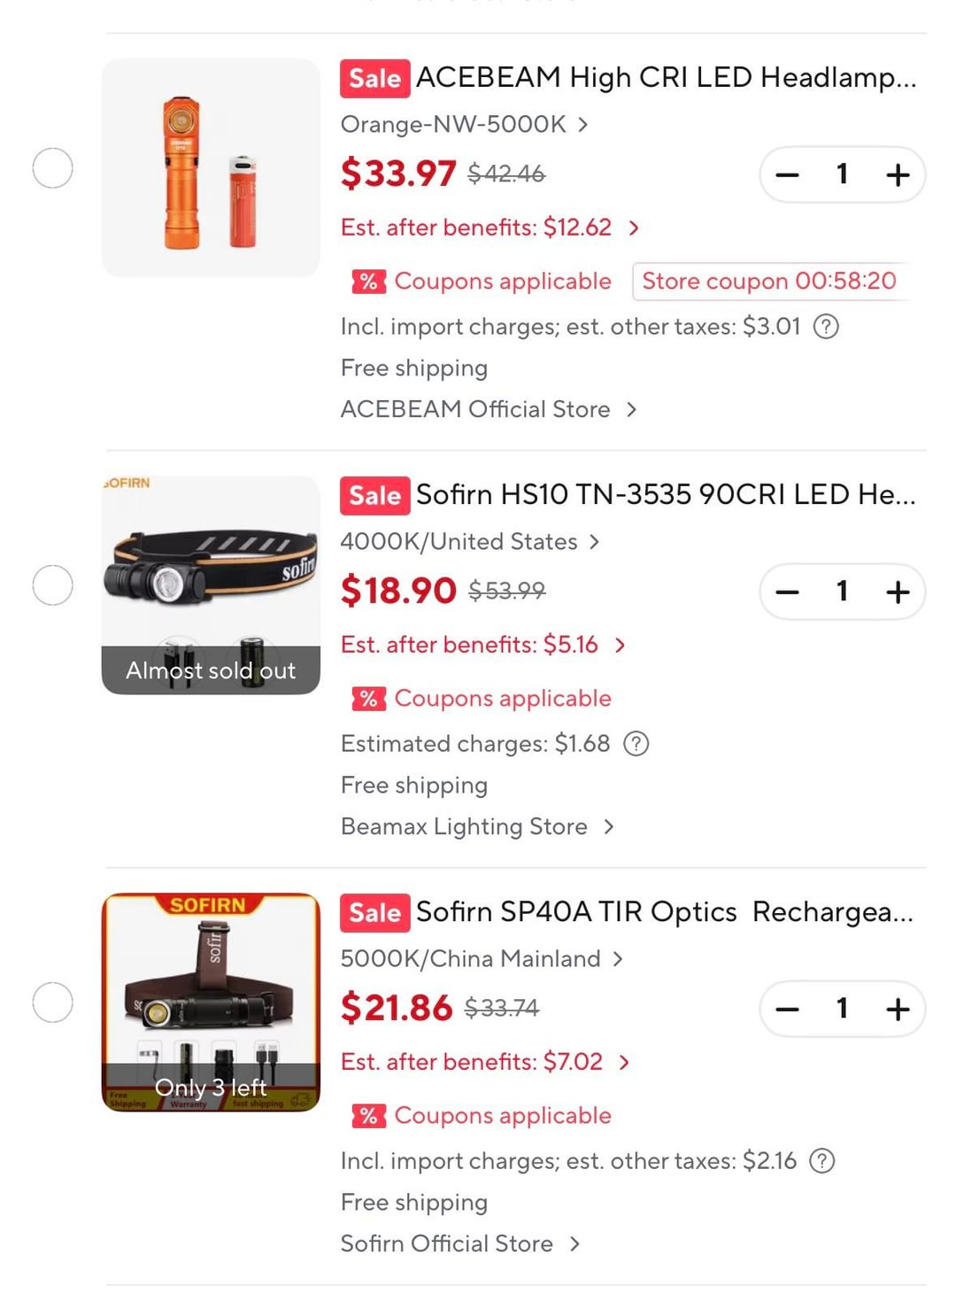The height and width of the screenshot is (1293, 956).
Task: Open ACEBEAM Official Store page
Action: tap(488, 409)
